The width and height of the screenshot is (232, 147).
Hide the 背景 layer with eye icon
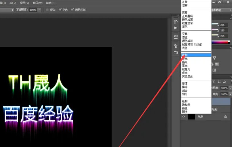[x=184, y=117]
